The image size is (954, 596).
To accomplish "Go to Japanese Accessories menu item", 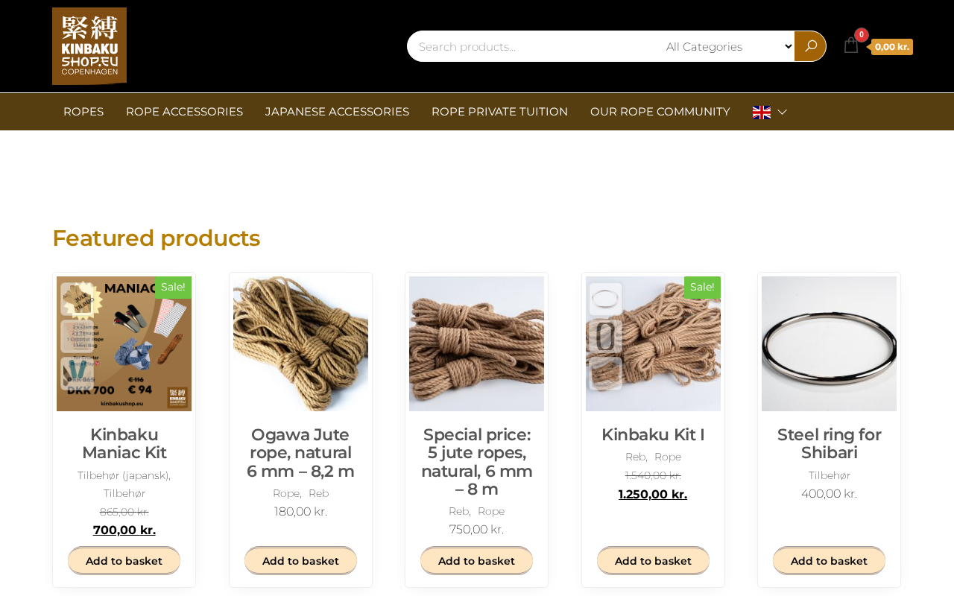I will (337, 112).
